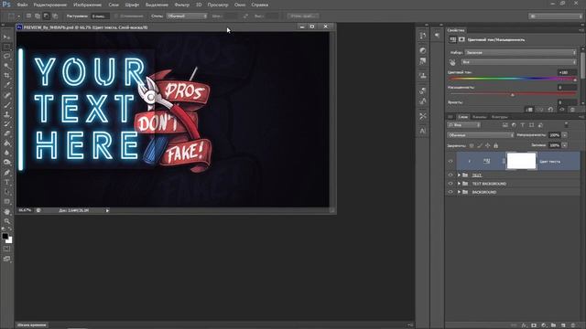Select the Rectangle shape tool
This screenshot has width=586, height=329.
point(6,201)
